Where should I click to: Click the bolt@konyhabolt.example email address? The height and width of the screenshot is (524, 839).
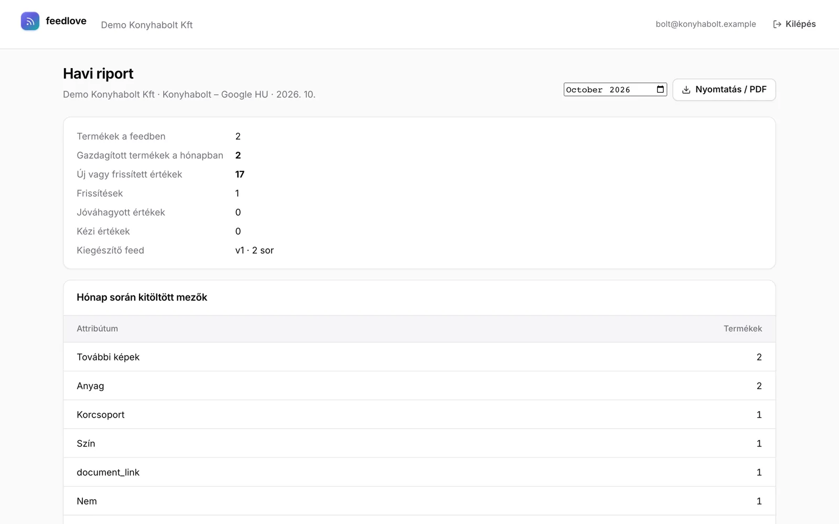click(706, 24)
